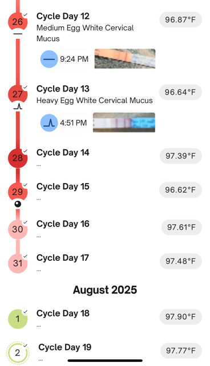The width and height of the screenshot is (210, 366).
Task: Tap the pink date circle 30
Action: pyautogui.click(x=18, y=229)
